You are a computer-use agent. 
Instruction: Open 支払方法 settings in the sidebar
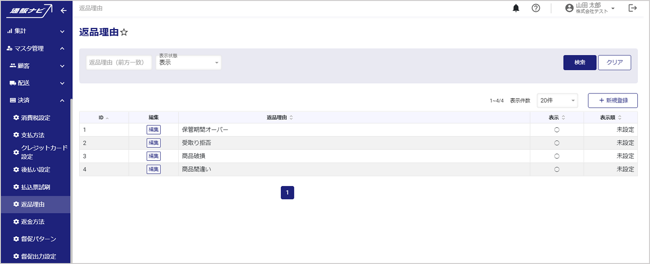[x=33, y=135]
